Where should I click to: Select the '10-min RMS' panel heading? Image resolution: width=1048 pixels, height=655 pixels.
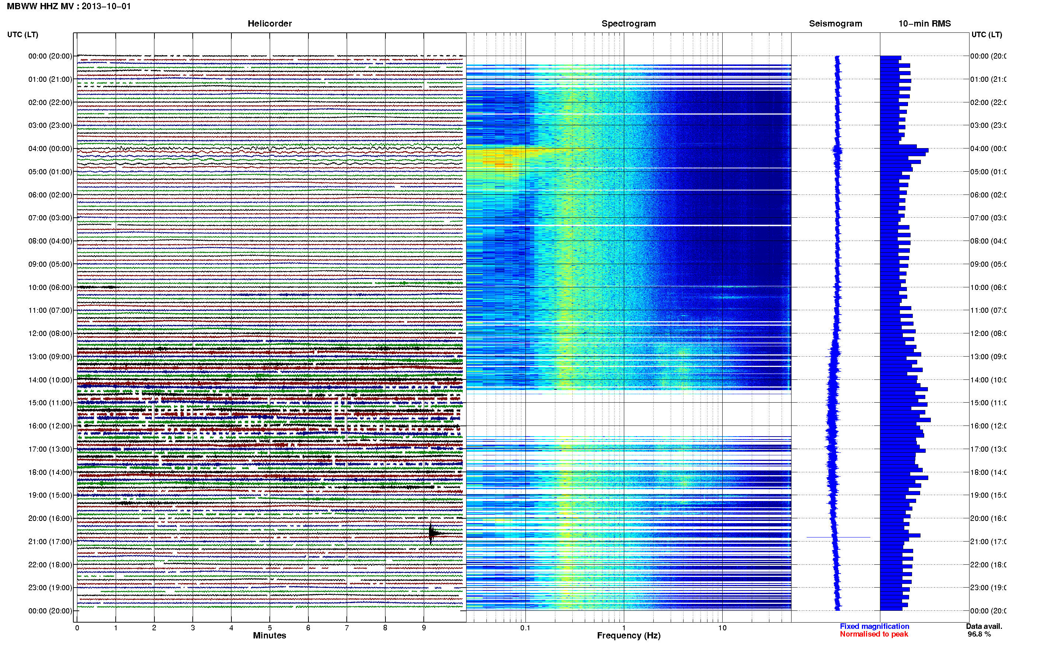click(x=925, y=24)
